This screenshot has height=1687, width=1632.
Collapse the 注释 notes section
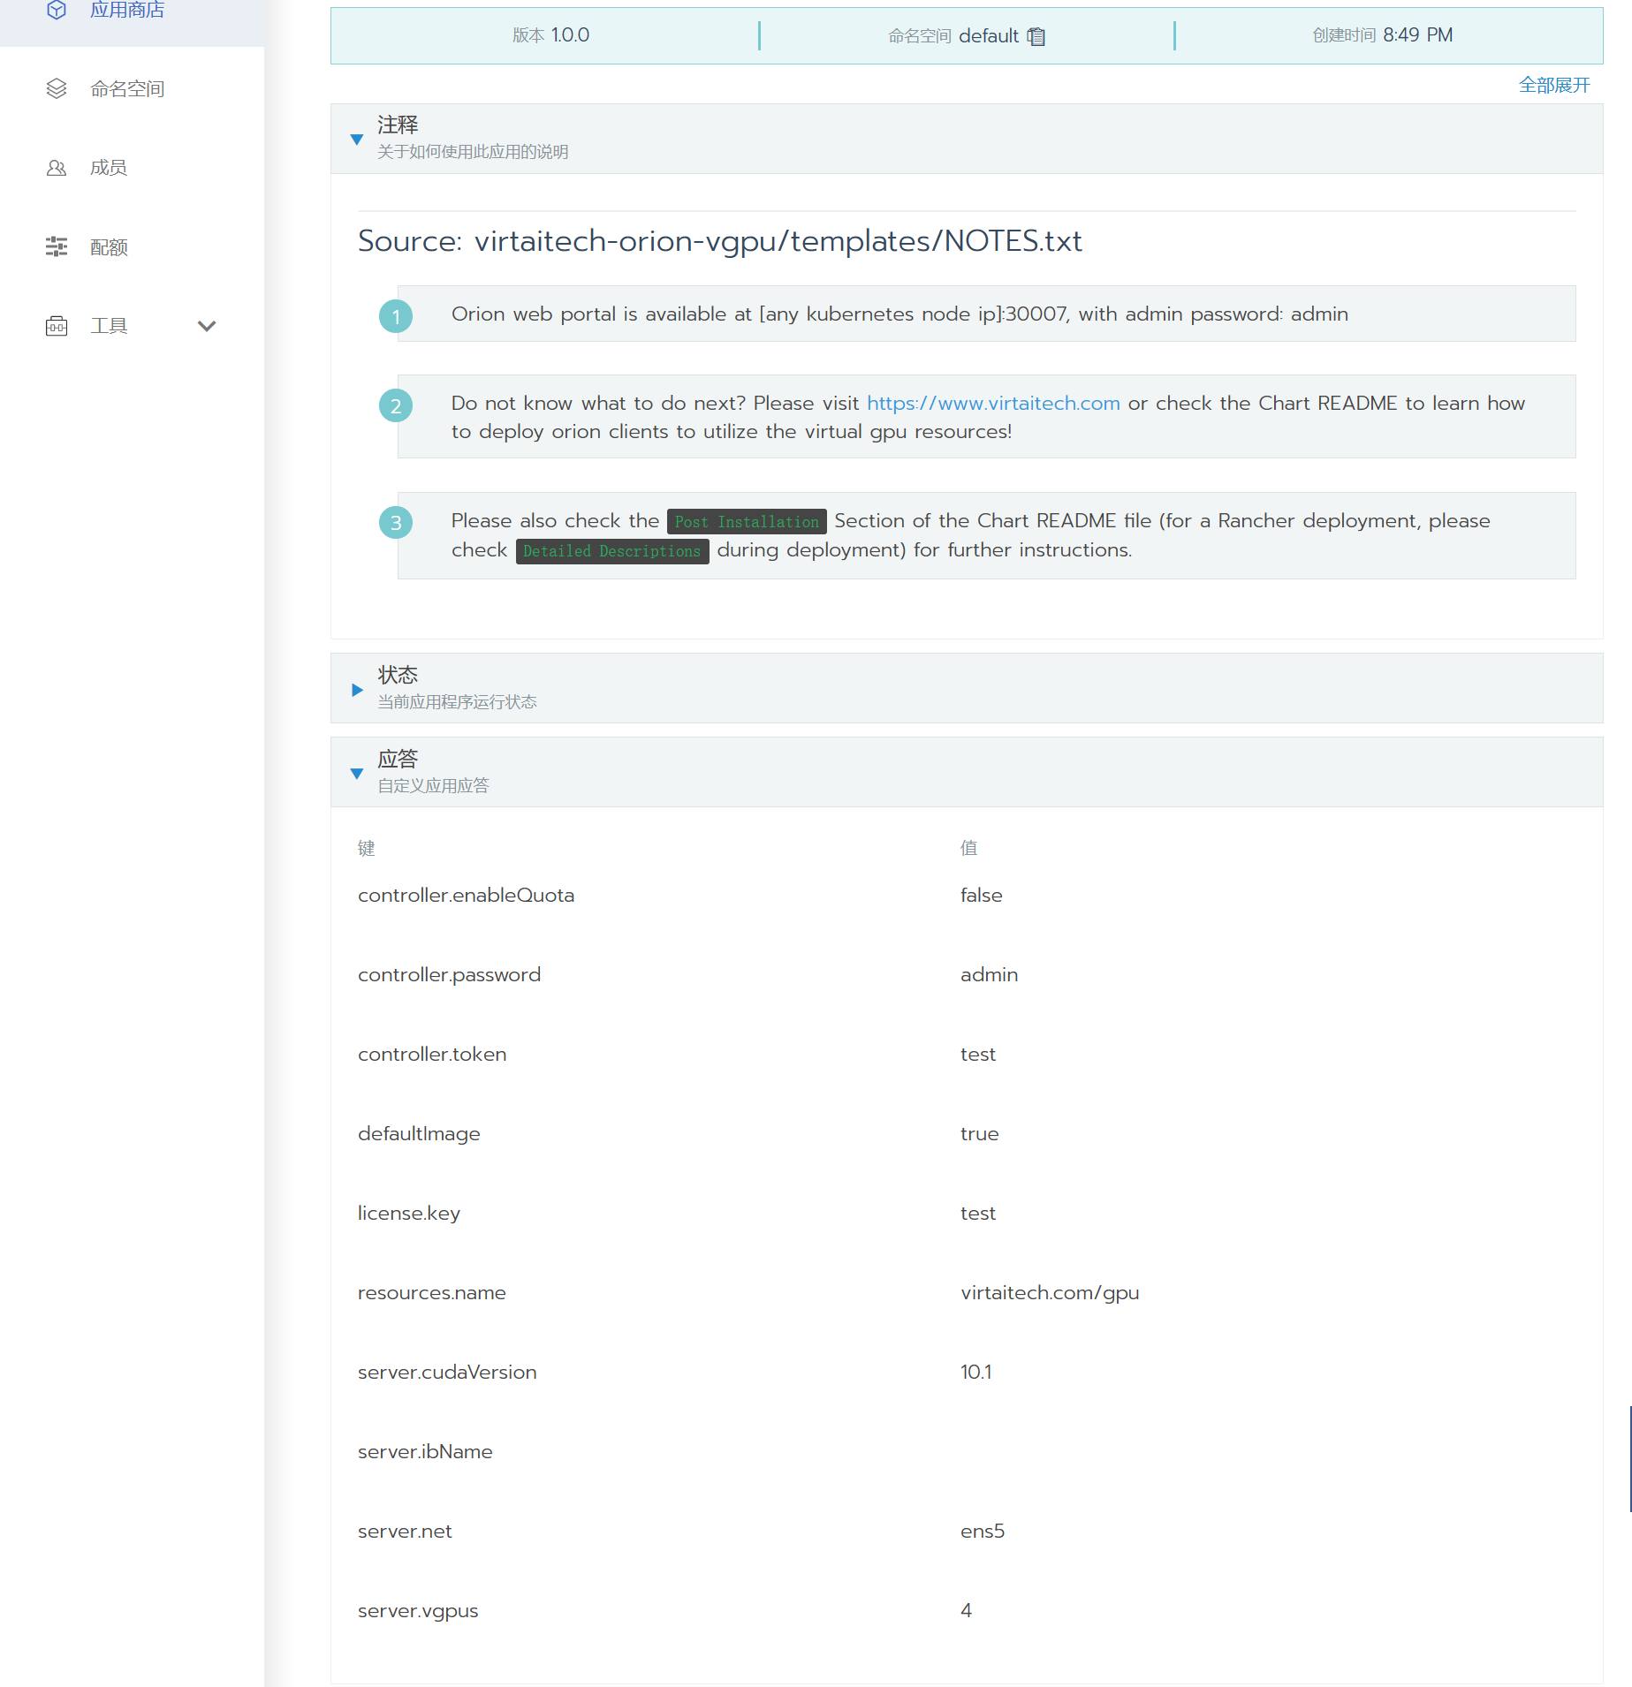point(357,140)
